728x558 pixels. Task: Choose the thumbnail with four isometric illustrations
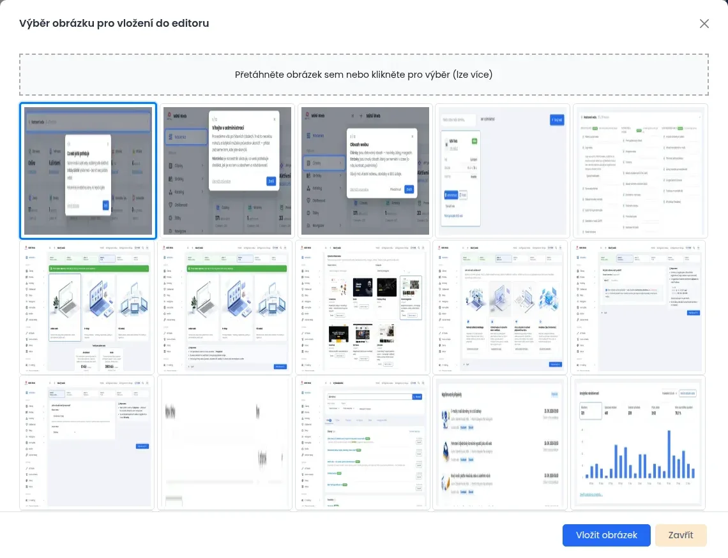click(x=500, y=307)
